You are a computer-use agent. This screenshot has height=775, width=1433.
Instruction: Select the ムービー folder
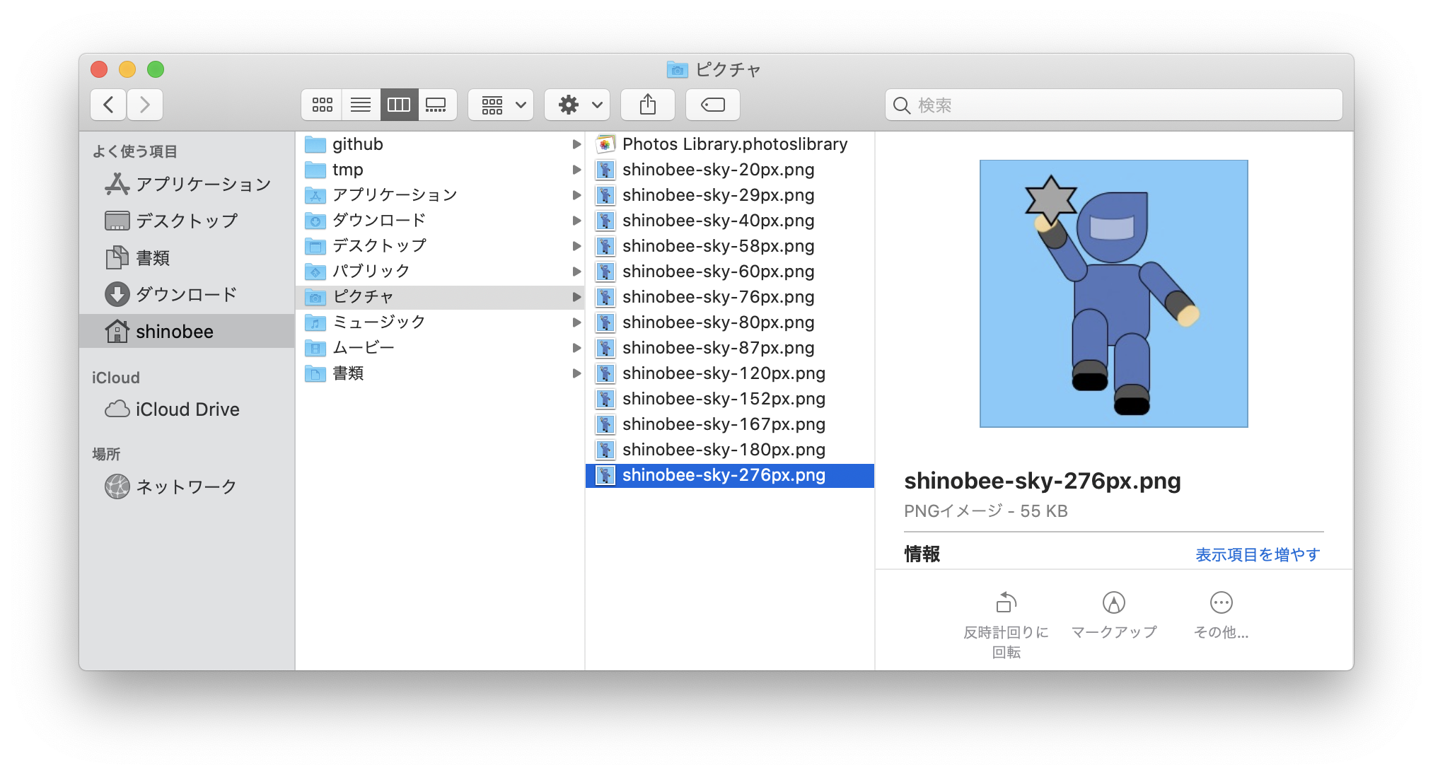click(x=440, y=348)
